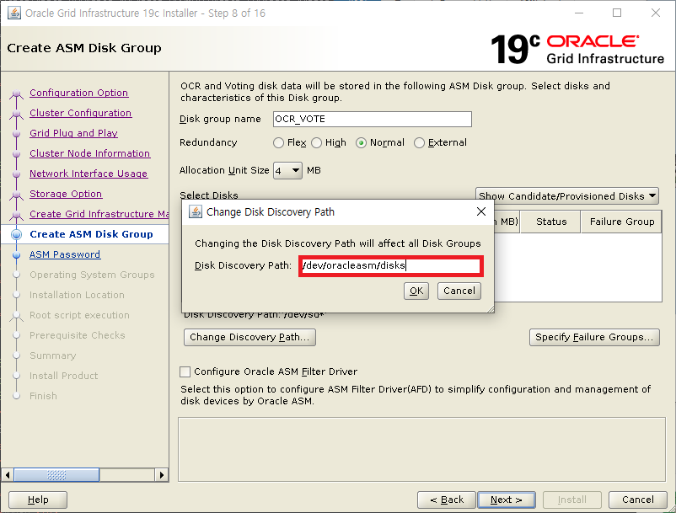Click step marker icon beside Storage Option
676x513 pixels.
click(x=16, y=195)
